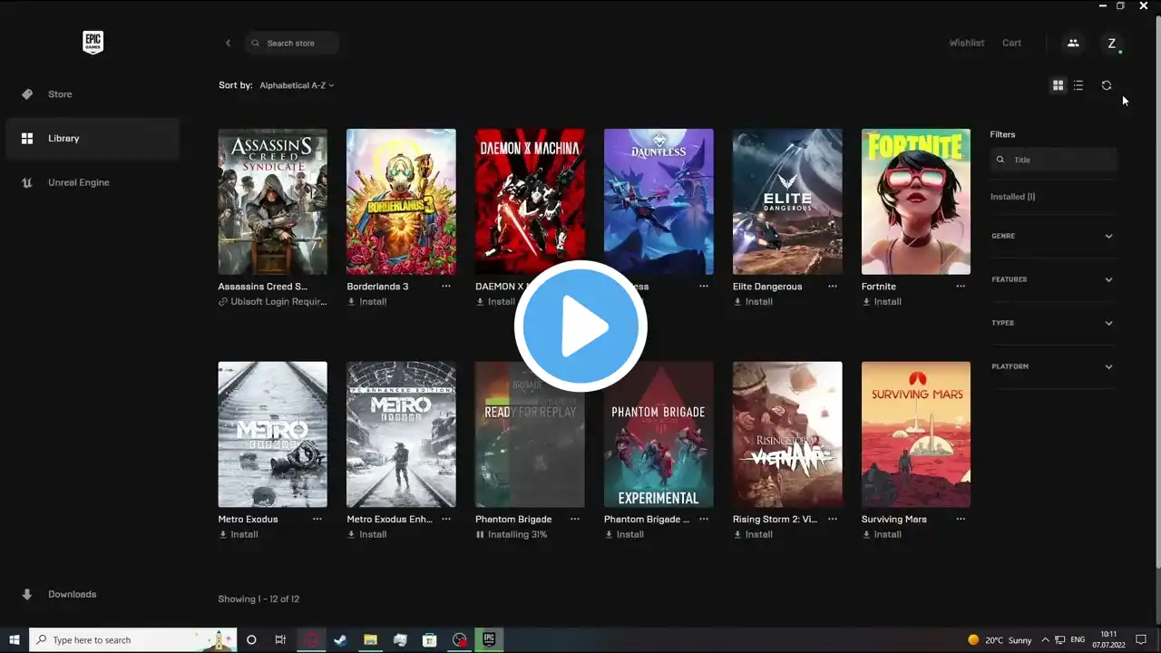The height and width of the screenshot is (653, 1161).
Task: Open the Z profile avatar menu
Action: tap(1111, 43)
